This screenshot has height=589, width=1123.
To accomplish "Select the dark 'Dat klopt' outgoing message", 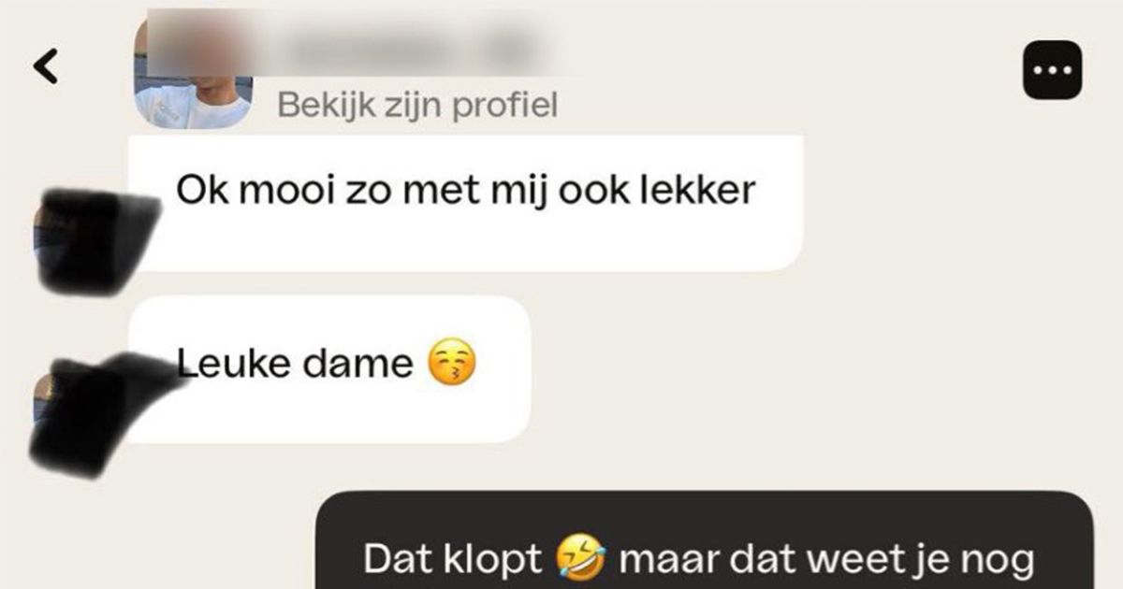I will coord(704,540).
